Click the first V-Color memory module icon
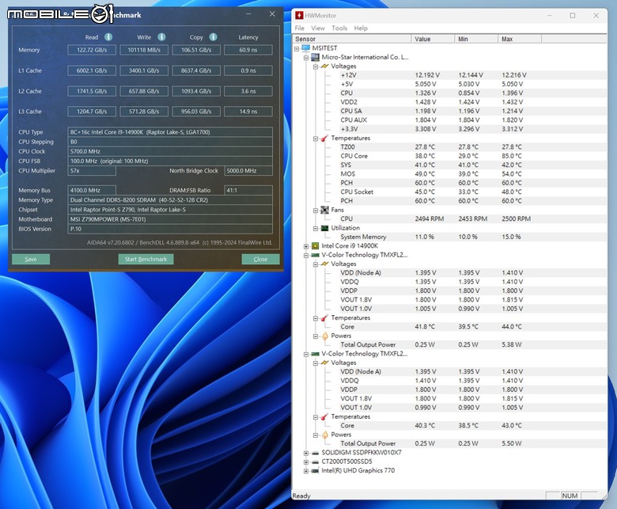617x509 pixels. pyautogui.click(x=315, y=255)
